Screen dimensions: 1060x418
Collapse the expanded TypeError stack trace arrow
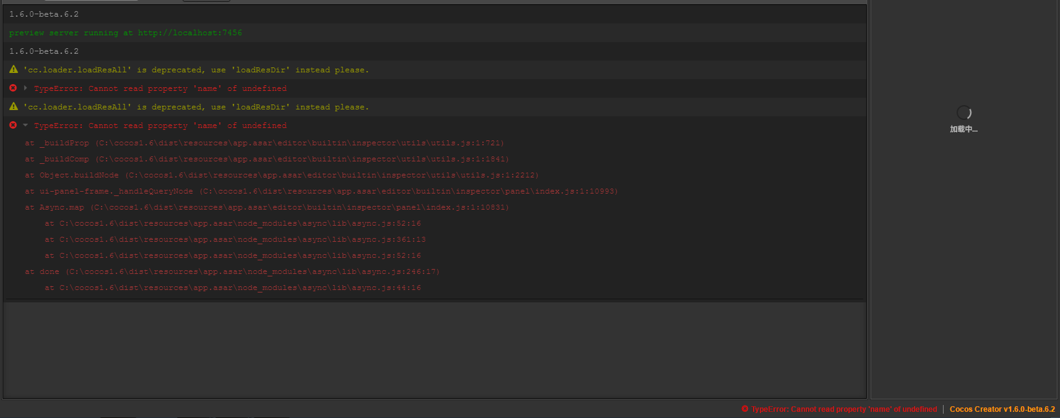(25, 125)
